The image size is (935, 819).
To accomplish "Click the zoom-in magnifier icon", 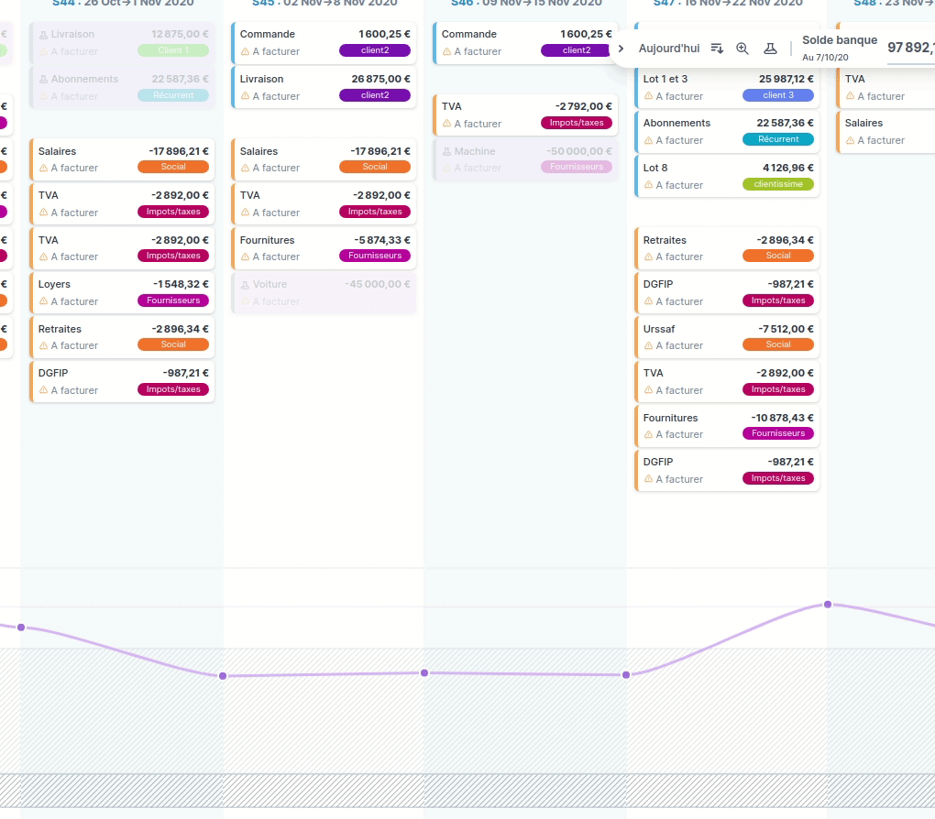I will (742, 48).
